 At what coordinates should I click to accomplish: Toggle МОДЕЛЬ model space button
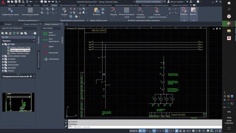(x=133, y=131)
